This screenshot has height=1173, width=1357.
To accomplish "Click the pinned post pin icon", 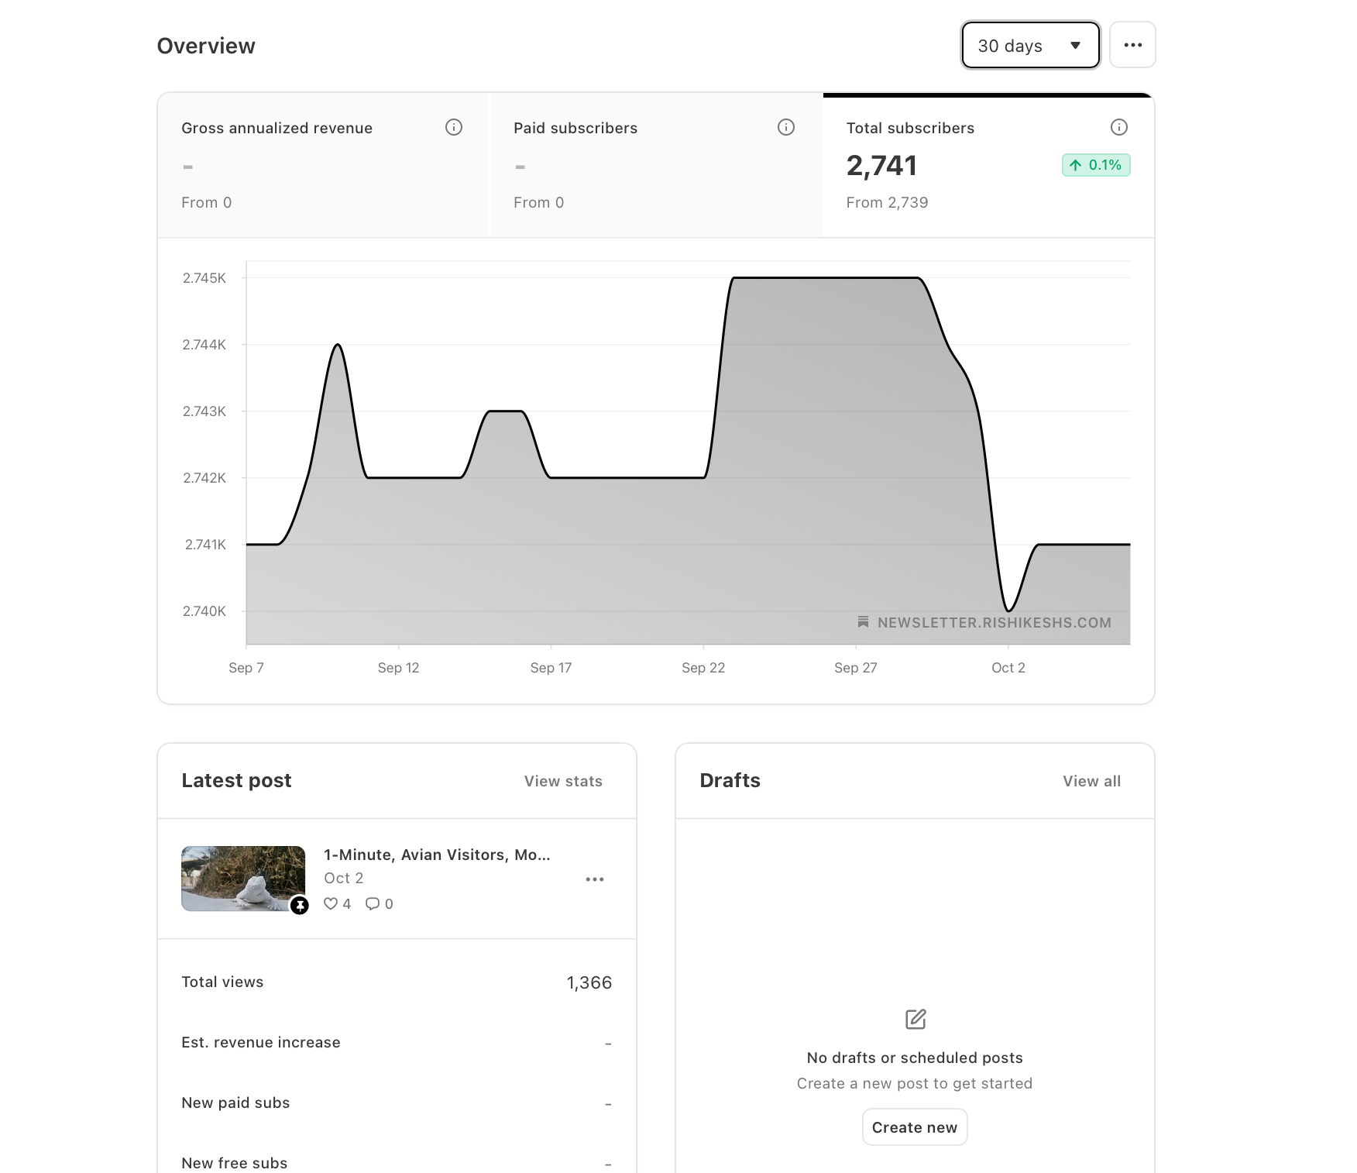I will click(300, 905).
